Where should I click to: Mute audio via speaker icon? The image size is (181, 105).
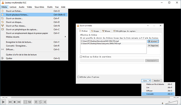click(163, 103)
